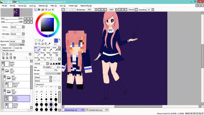Choose the lasso selection tool

39,41
